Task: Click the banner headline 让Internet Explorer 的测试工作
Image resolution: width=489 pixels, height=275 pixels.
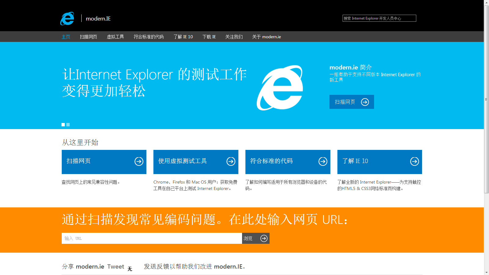Action: 154,75
